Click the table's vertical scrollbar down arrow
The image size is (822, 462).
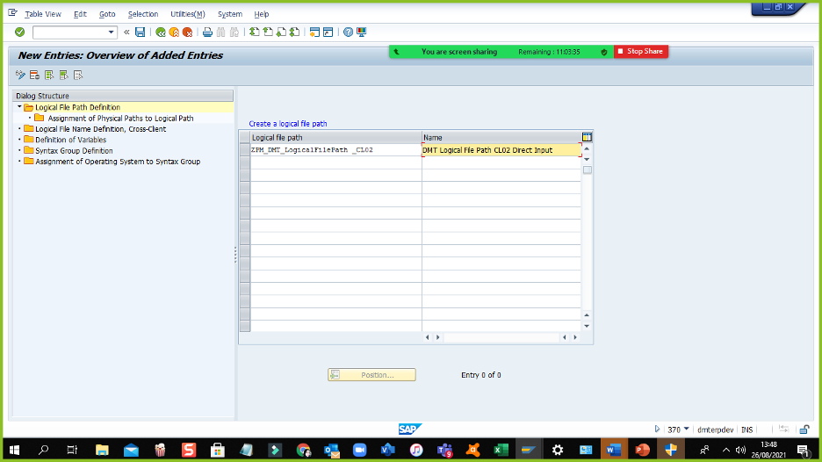pyautogui.click(x=587, y=326)
